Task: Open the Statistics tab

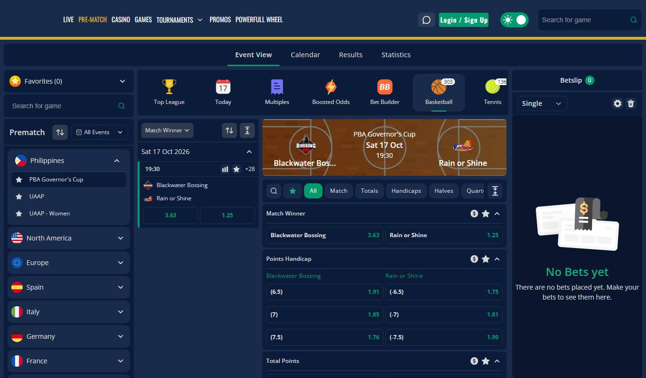Action: (x=396, y=55)
